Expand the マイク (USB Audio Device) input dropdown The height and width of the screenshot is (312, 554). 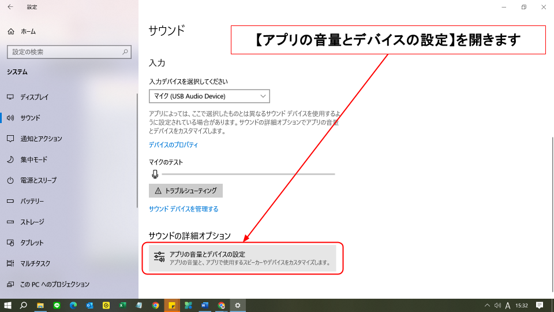(x=209, y=96)
